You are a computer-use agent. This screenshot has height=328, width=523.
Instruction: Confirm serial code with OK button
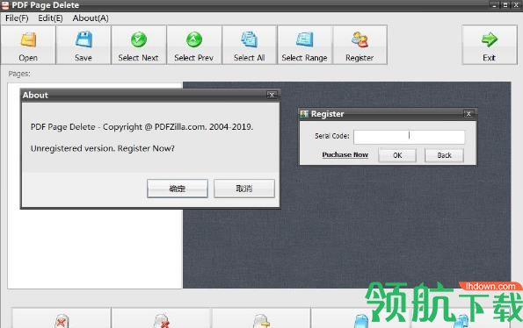click(397, 155)
